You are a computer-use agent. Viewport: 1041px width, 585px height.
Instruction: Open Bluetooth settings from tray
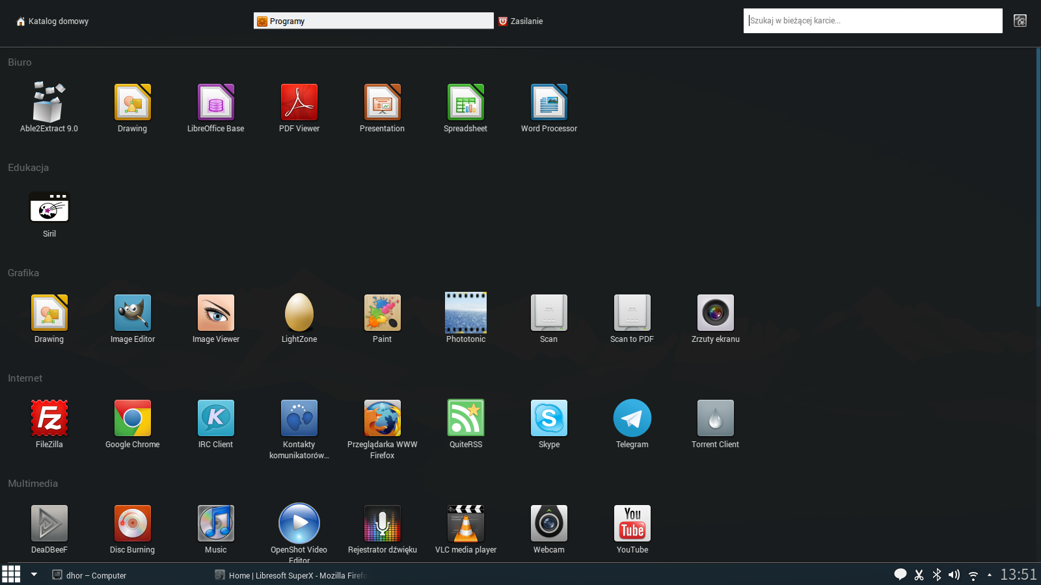[x=937, y=575]
